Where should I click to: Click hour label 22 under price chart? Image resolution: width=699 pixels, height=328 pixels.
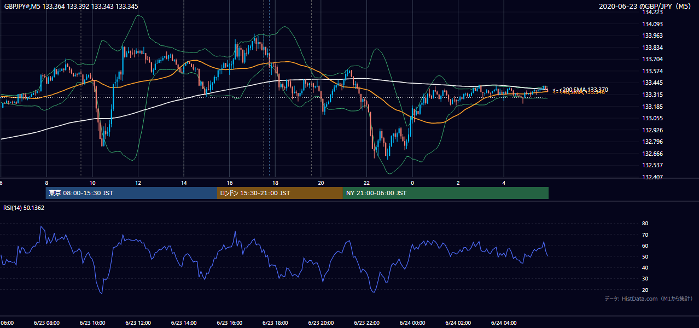click(367, 183)
